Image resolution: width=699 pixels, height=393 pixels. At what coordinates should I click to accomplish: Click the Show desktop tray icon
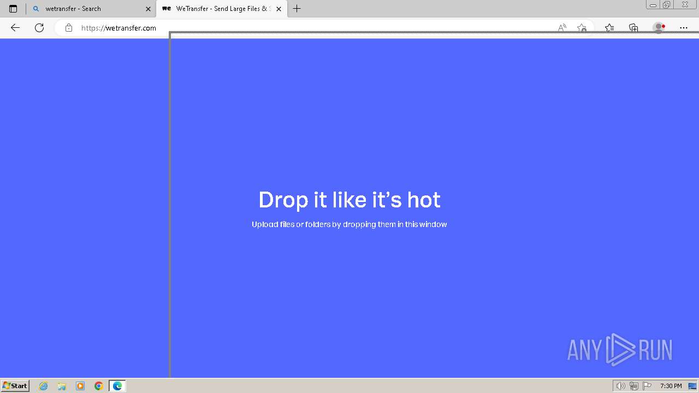tap(692, 386)
